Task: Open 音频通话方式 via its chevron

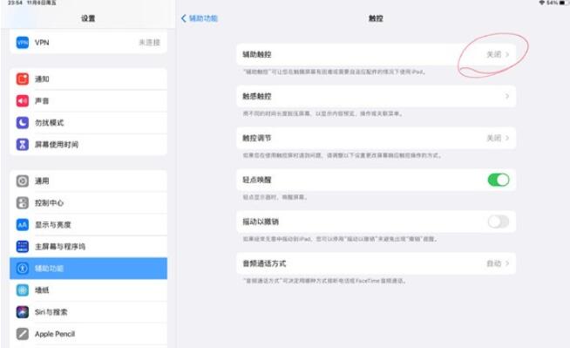Action: (507, 263)
